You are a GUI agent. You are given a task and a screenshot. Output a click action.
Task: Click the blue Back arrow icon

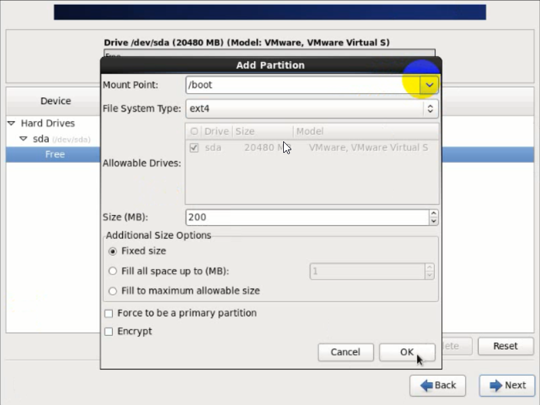(x=426, y=385)
